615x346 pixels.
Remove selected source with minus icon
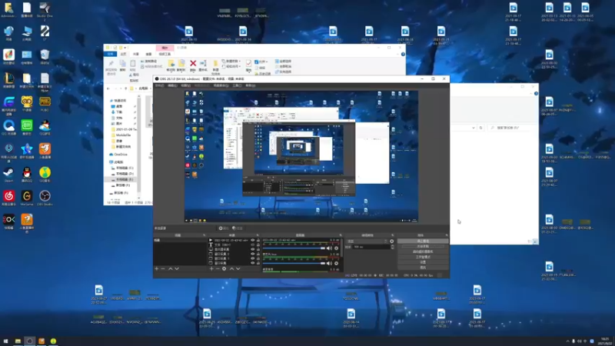point(218,268)
